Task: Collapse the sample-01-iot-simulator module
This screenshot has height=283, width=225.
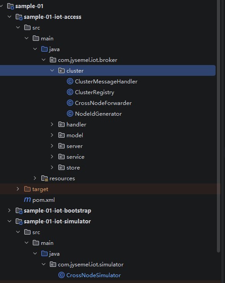Action: pyautogui.click(x=9, y=221)
